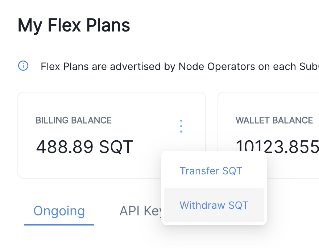319x248 pixels.
Task: Open the three-dot menu on Billing Balance
Action: 181,126
